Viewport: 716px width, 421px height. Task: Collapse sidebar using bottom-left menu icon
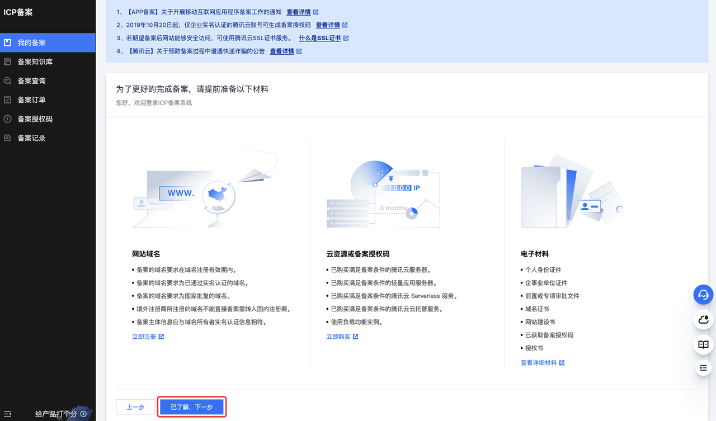point(8,414)
